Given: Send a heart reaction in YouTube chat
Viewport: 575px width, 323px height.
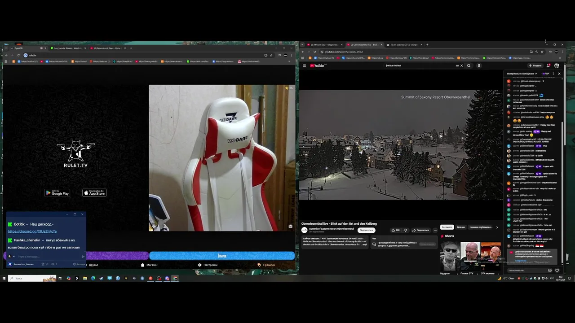Looking at the screenshot, I should 557,271.
